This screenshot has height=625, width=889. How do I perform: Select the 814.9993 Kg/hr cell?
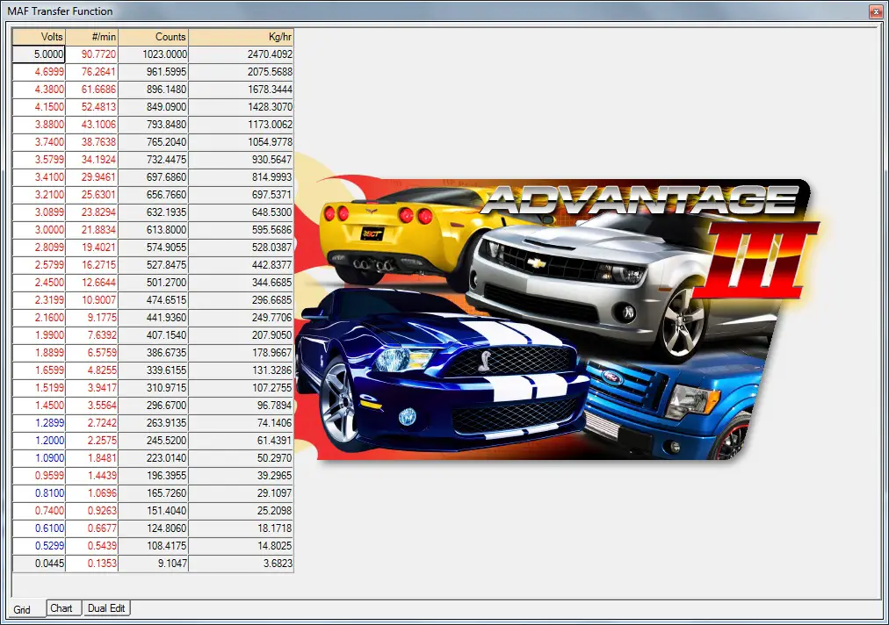click(x=241, y=177)
